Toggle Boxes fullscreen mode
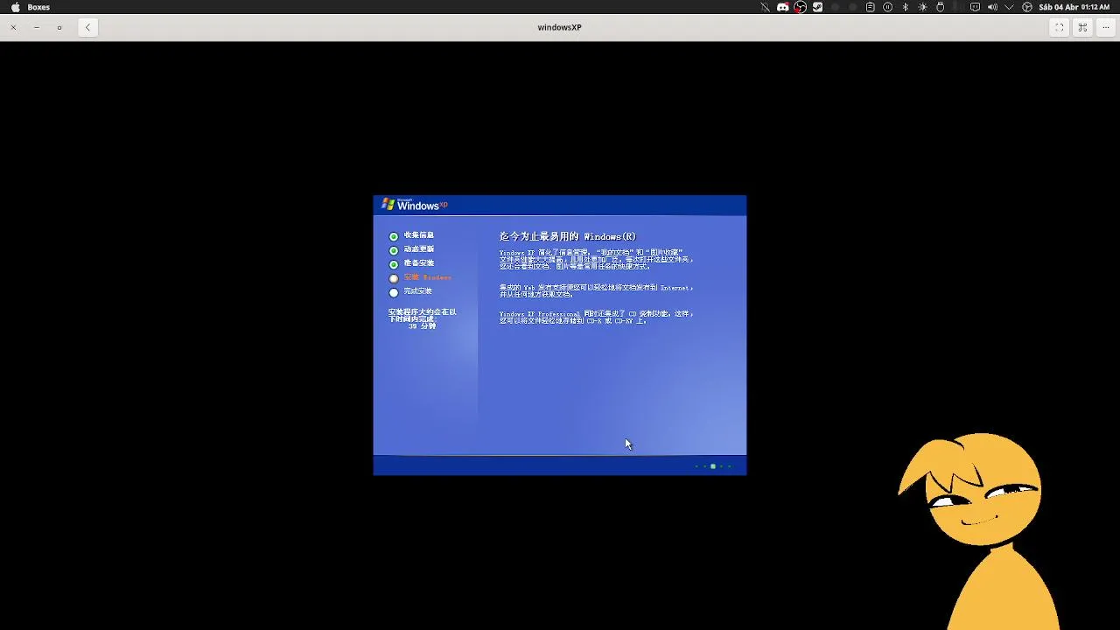Screen dimensions: 1120x630 [x=1059, y=27]
